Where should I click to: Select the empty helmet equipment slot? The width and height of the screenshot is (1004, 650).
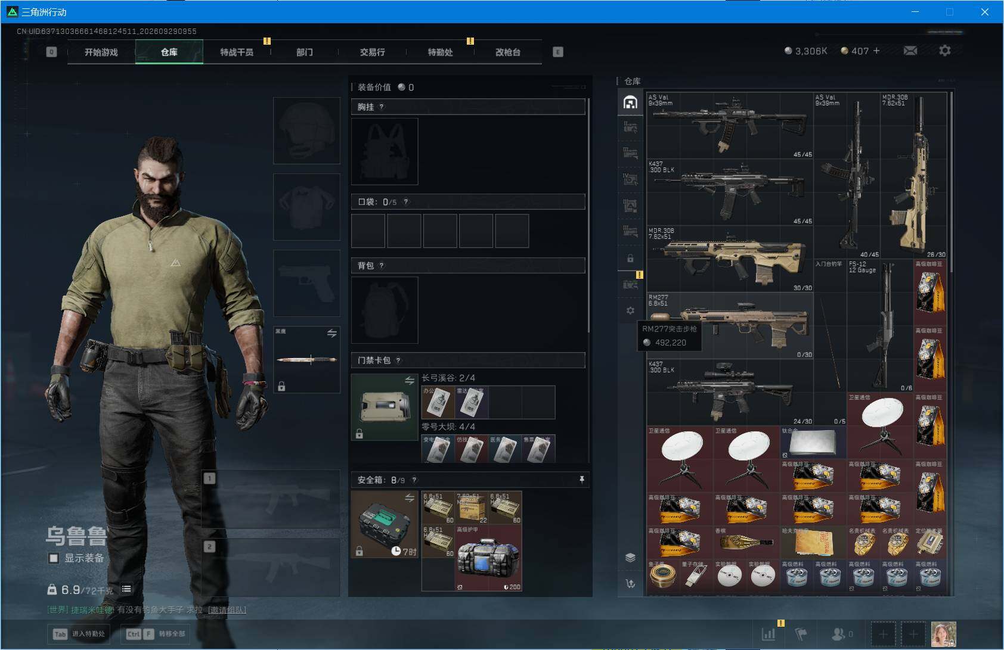point(307,130)
